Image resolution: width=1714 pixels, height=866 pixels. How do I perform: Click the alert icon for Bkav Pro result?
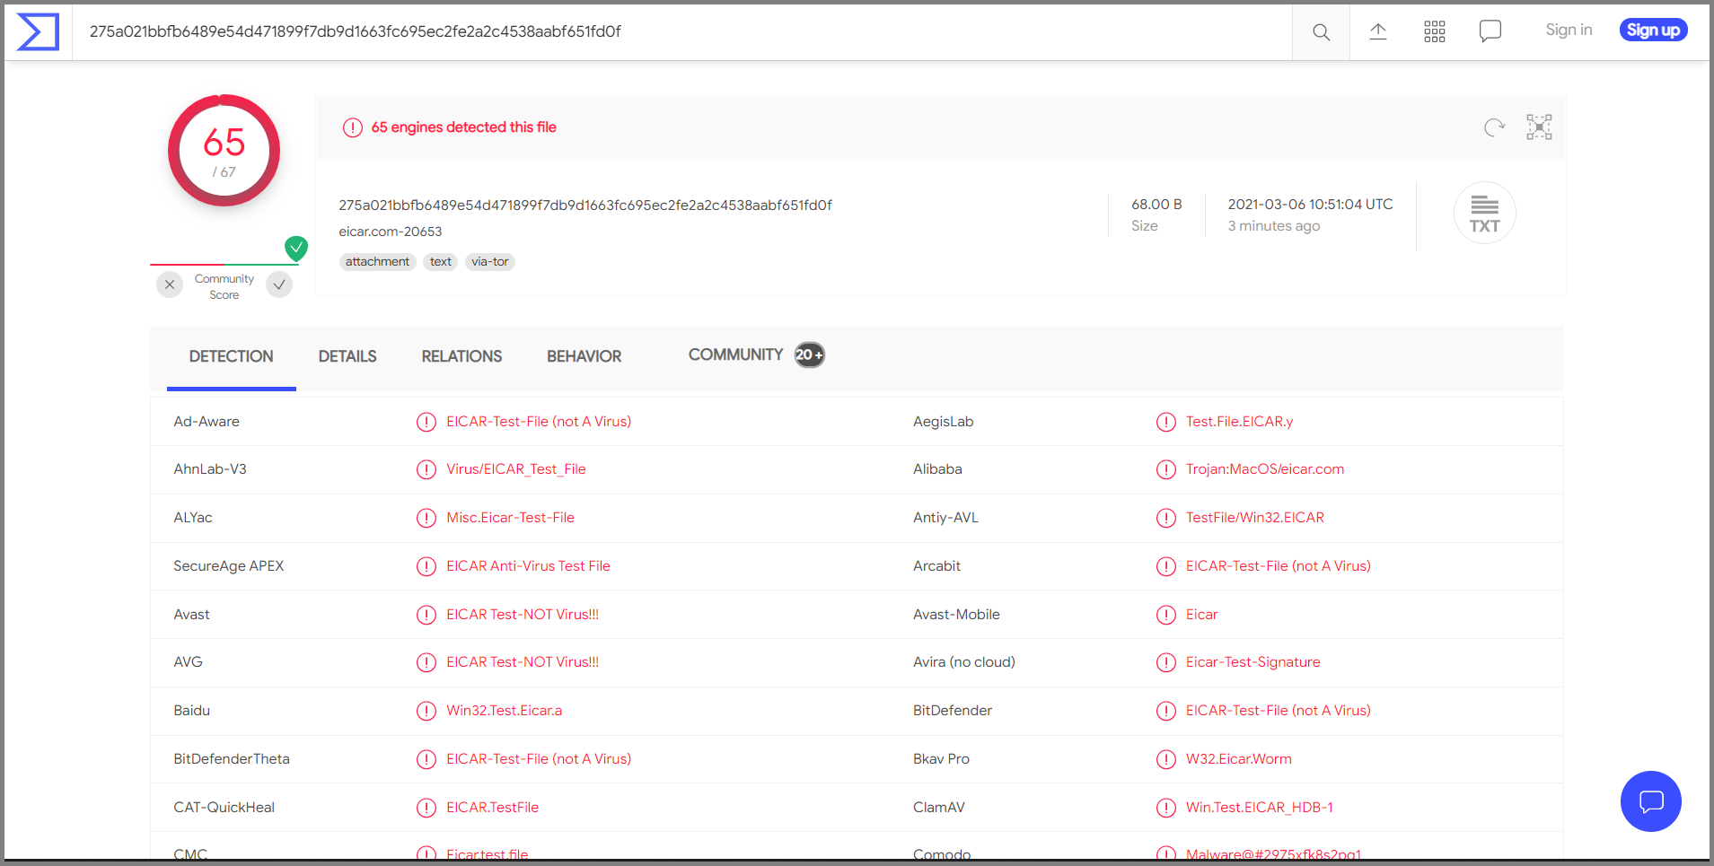1166,759
